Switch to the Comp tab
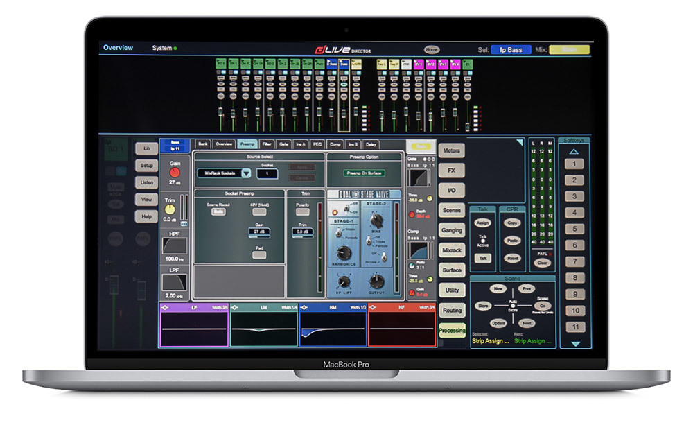 (335, 144)
